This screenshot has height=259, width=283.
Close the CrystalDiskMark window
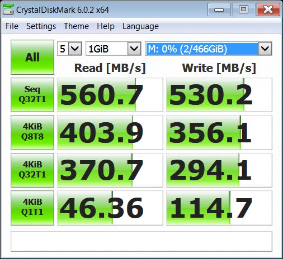tap(268, 9)
